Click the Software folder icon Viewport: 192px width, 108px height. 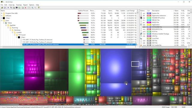[4, 16]
